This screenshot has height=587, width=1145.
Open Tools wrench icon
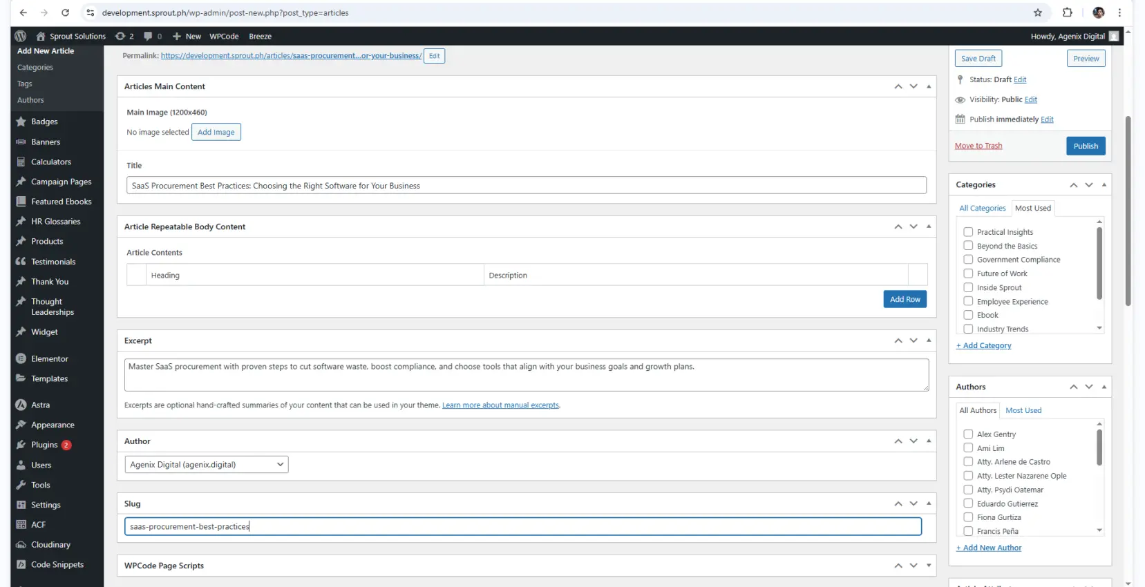click(21, 485)
